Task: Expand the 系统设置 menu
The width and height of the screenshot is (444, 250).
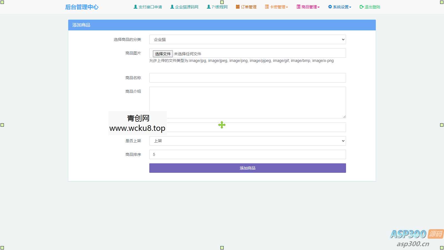Action: pos(341,7)
